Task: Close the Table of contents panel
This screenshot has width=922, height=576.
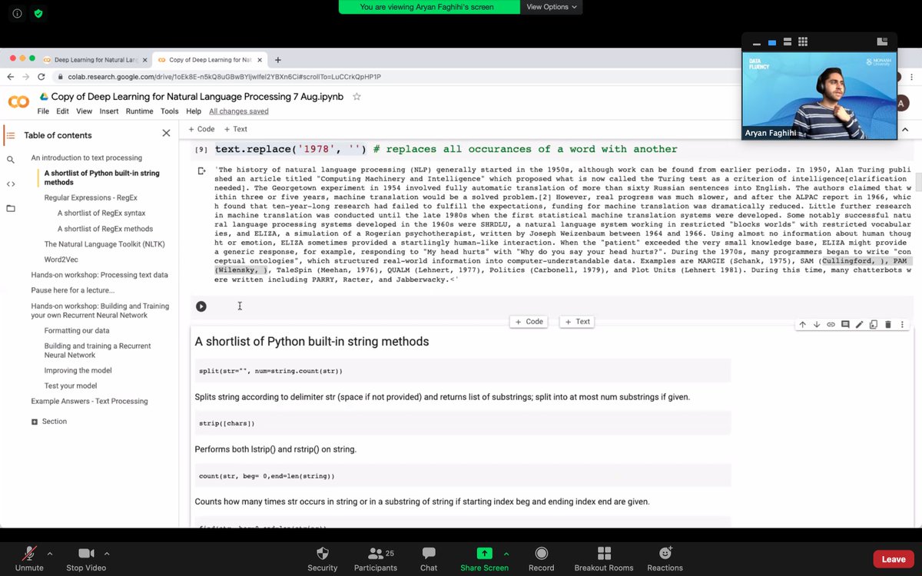Action: coord(166,133)
